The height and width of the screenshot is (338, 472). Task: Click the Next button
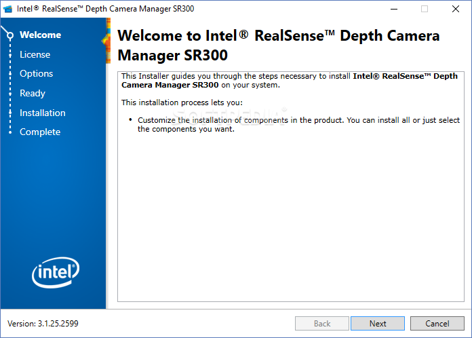click(378, 323)
